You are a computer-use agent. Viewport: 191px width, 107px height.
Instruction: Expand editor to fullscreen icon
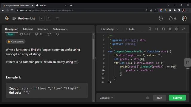coord(183,29)
